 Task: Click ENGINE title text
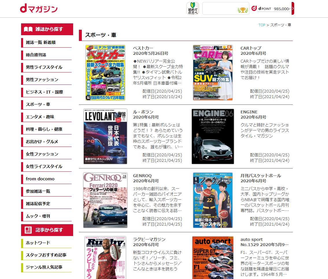249,112
